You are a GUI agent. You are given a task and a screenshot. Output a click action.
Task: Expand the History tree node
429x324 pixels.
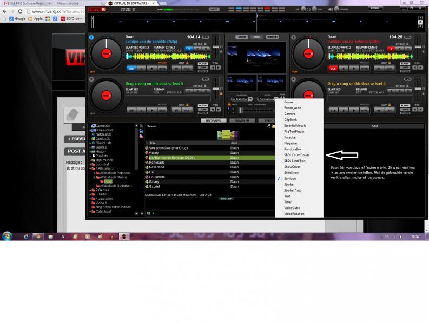tap(90, 151)
